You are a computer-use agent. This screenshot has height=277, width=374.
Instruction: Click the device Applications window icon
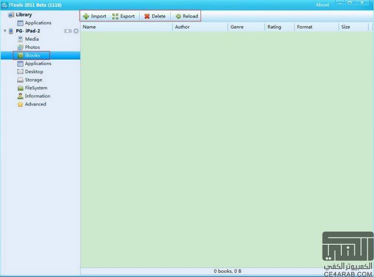pyautogui.click(x=20, y=63)
